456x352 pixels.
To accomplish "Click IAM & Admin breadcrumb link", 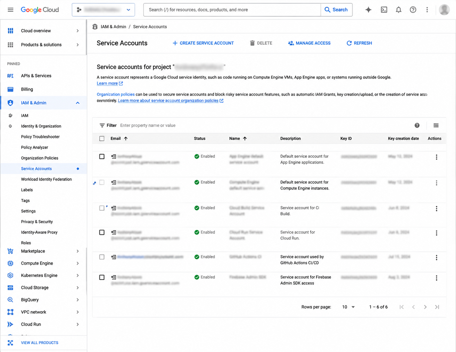I will click(x=113, y=27).
